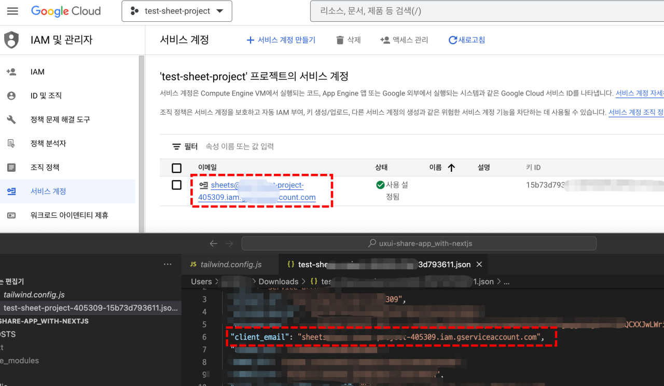The height and width of the screenshot is (386, 664).
Task: Click the 이름 column sort arrow
Action: pyautogui.click(x=451, y=168)
